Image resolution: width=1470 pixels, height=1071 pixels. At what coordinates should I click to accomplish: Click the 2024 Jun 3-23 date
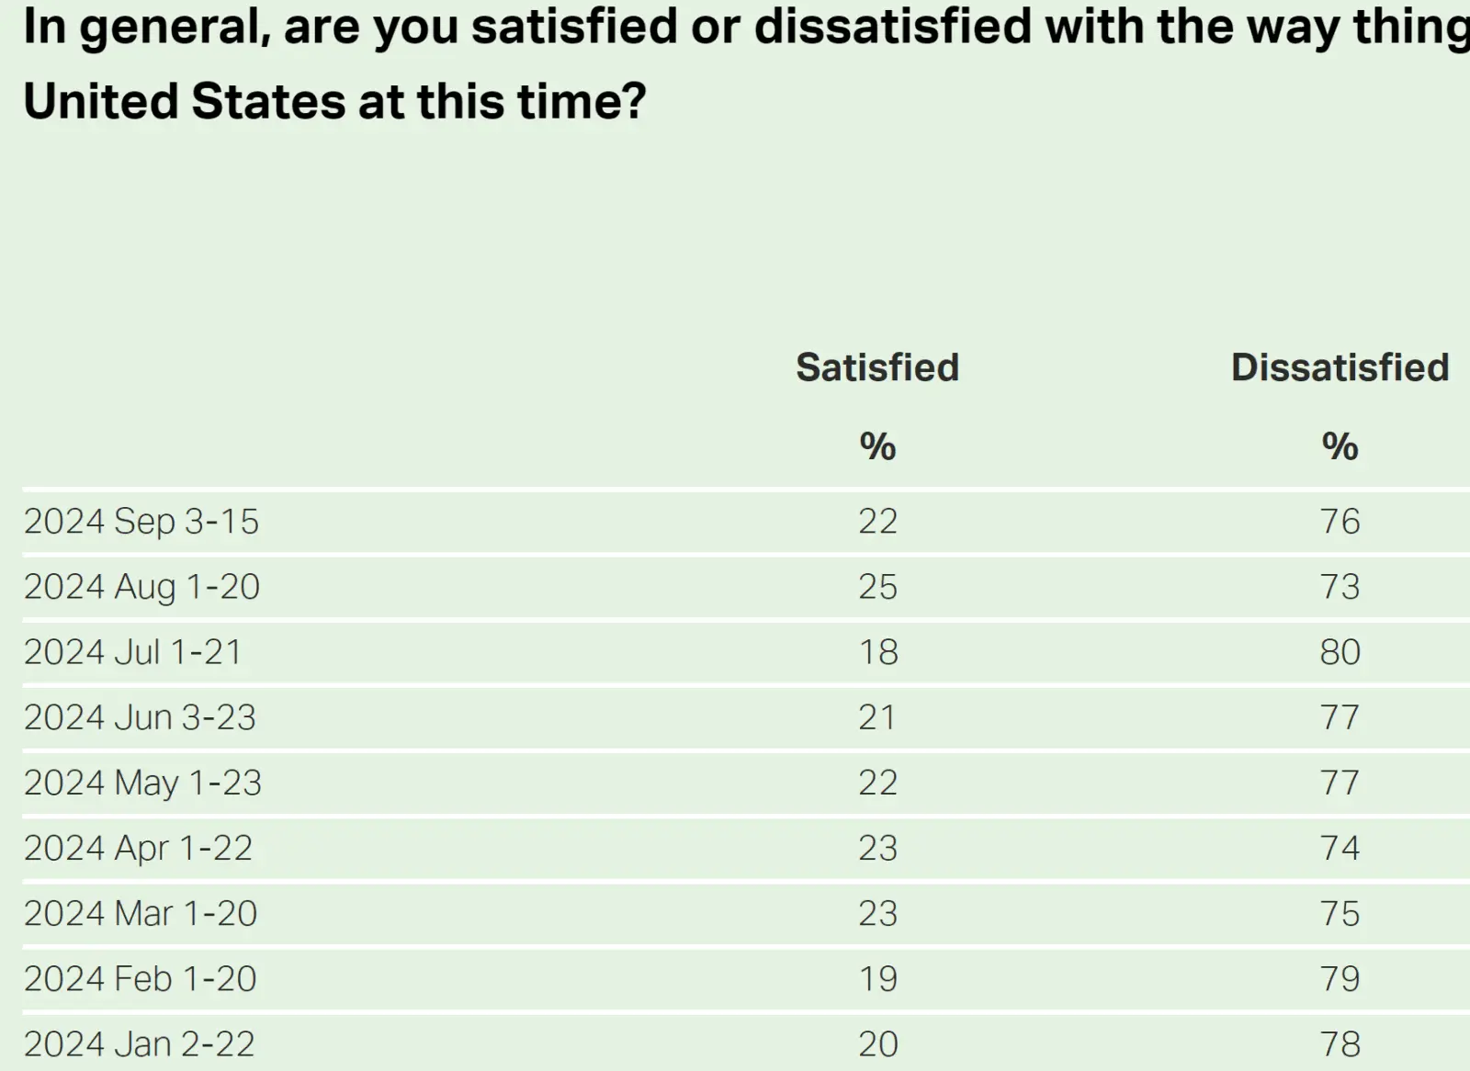point(140,717)
